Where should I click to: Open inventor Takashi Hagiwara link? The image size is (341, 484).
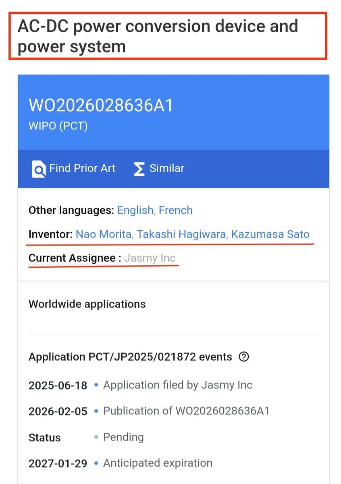click(181, 234)
